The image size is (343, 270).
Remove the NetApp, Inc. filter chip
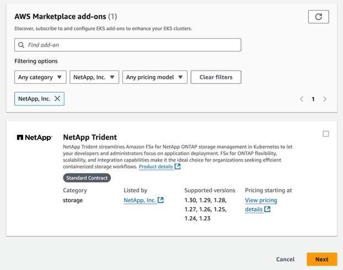click(x=57, y=99)
